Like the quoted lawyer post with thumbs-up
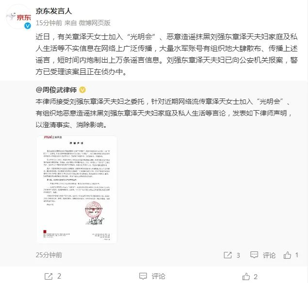The height and width of the screenshot is (283, 308). [x=287, y=255]
